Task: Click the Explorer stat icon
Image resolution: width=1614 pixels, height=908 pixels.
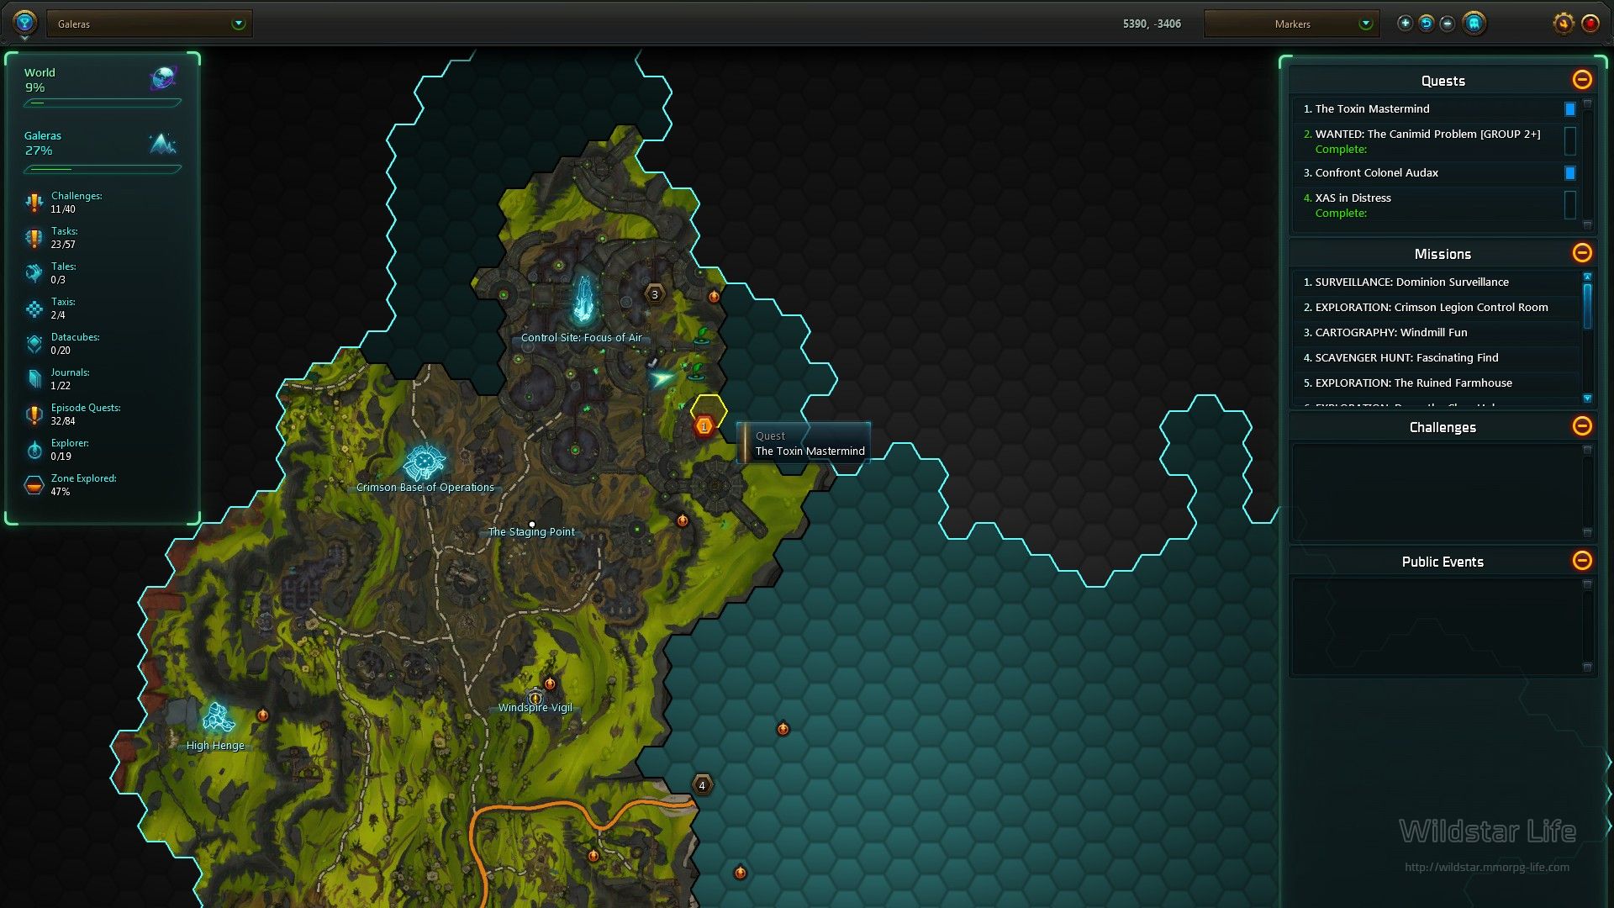Action: click(34, 450)
